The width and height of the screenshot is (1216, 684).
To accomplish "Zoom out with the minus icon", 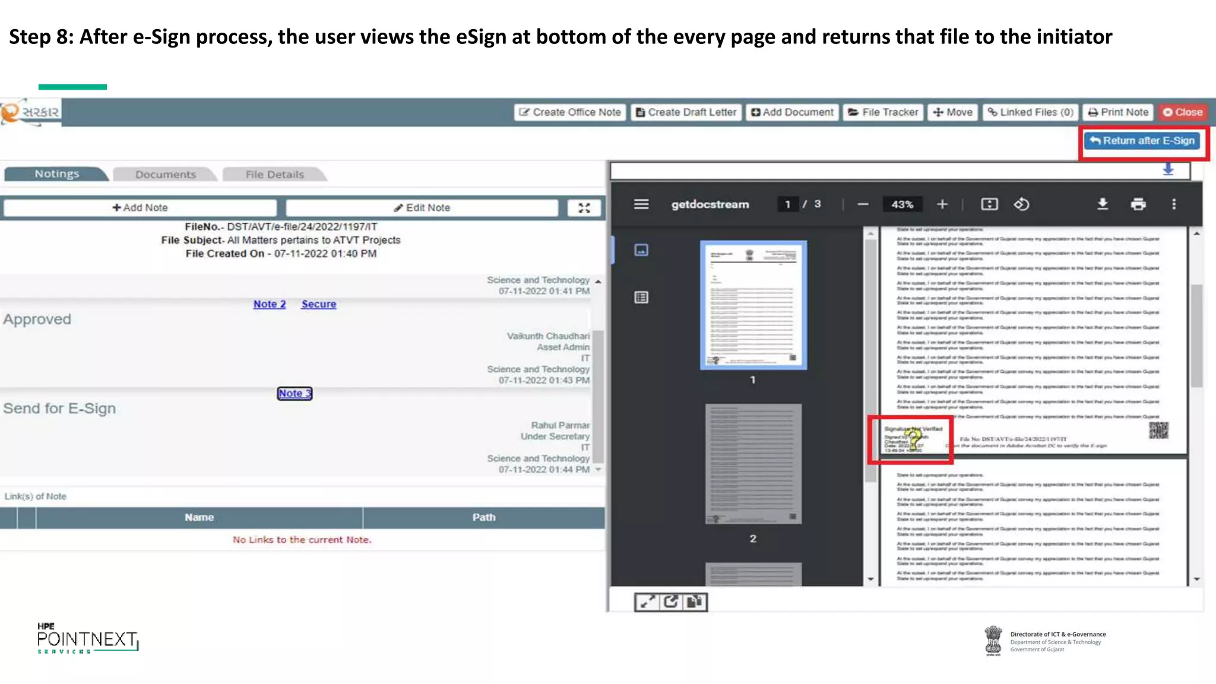I will 863,204.
